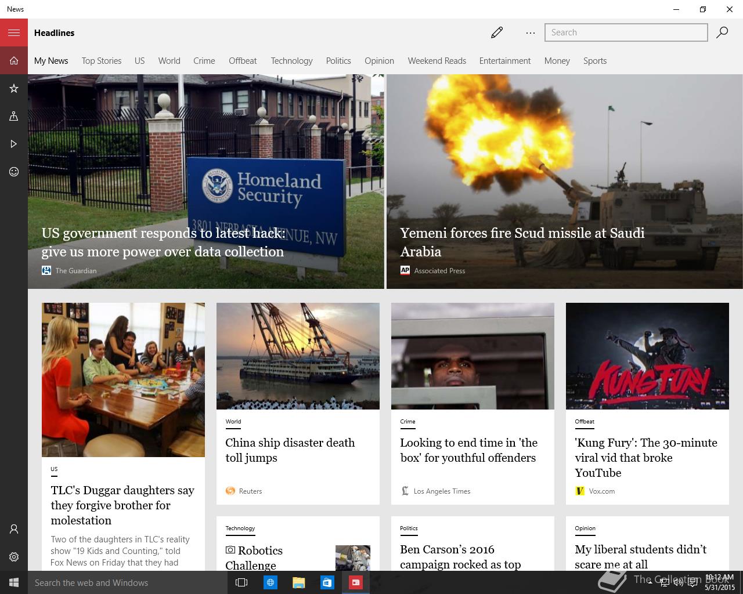Viewport: 743px width, 594px height.
Task: Open the Sports tab
Action: point(595,61)
